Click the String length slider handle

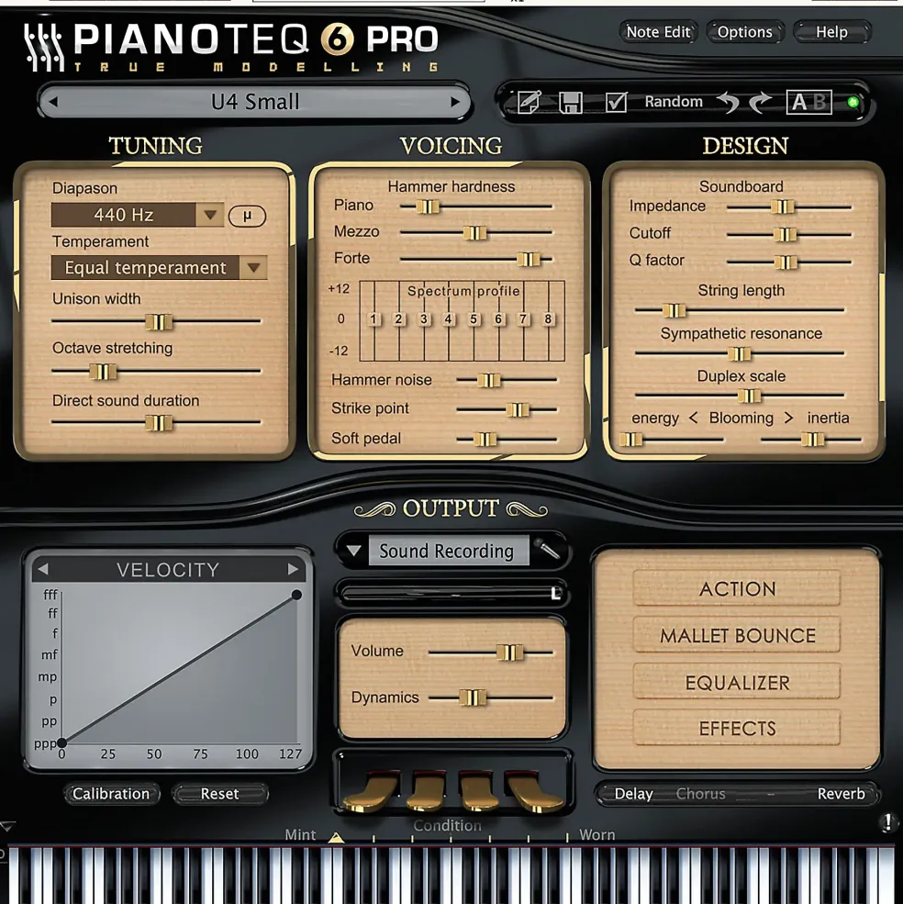click(x=674, y=311)
